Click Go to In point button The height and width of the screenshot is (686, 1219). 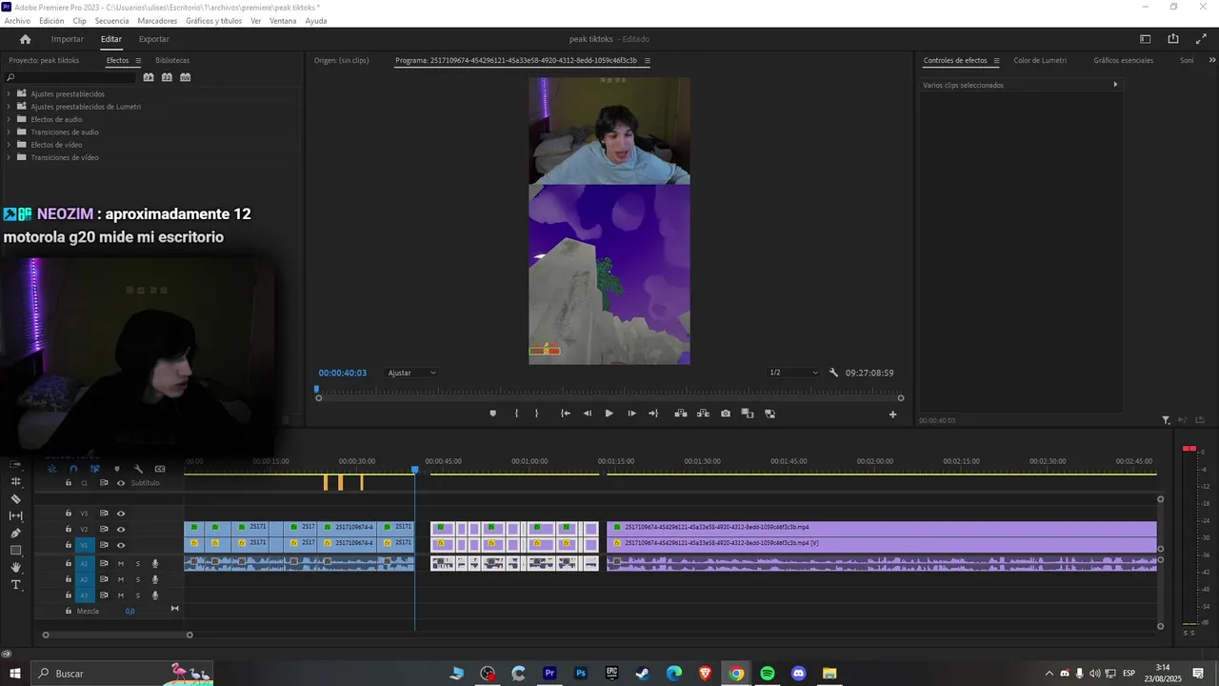[565, 414]
